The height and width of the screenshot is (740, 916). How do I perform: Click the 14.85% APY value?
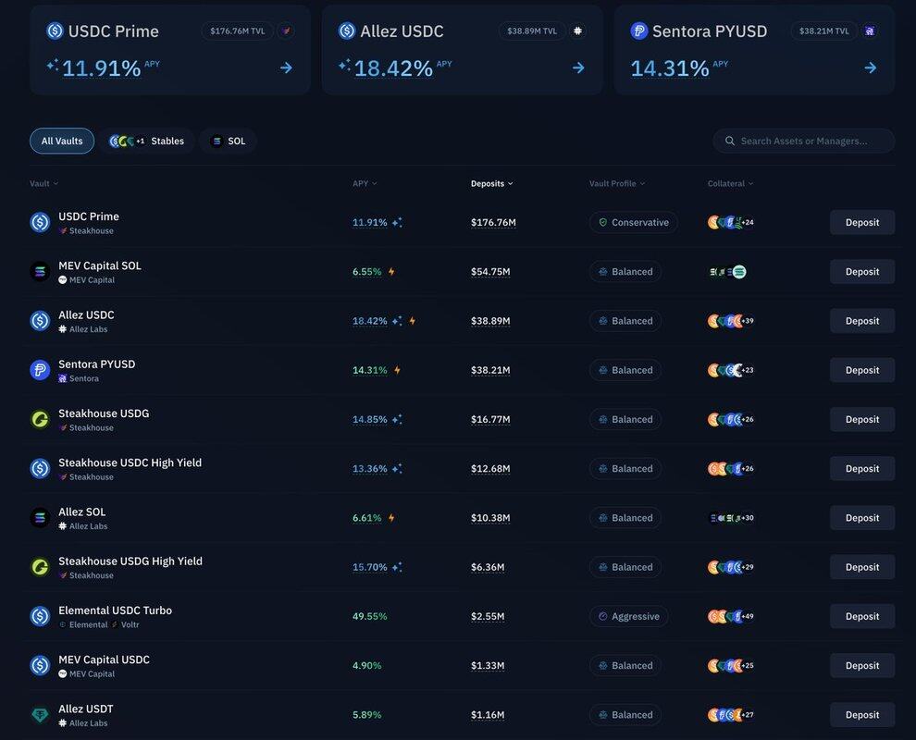coord(370,419)
